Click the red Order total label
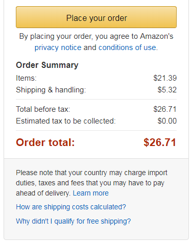The height and width of the screenshot is (242, 192). (x=45, y=142)
